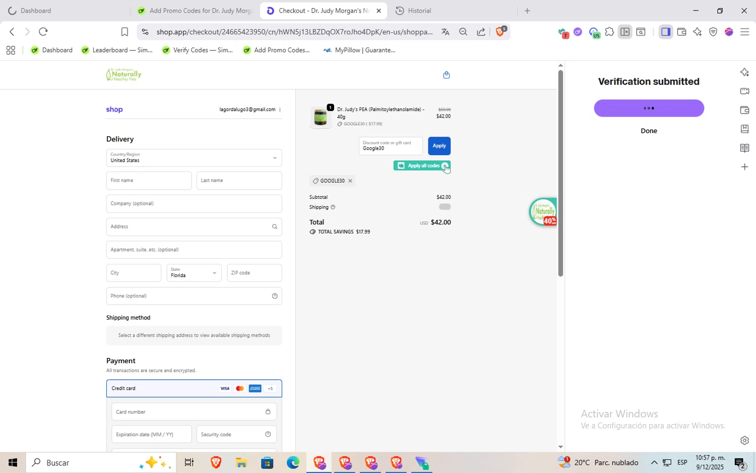Open Leo AI sparkle icon in toolbar

tap(697, 32)
